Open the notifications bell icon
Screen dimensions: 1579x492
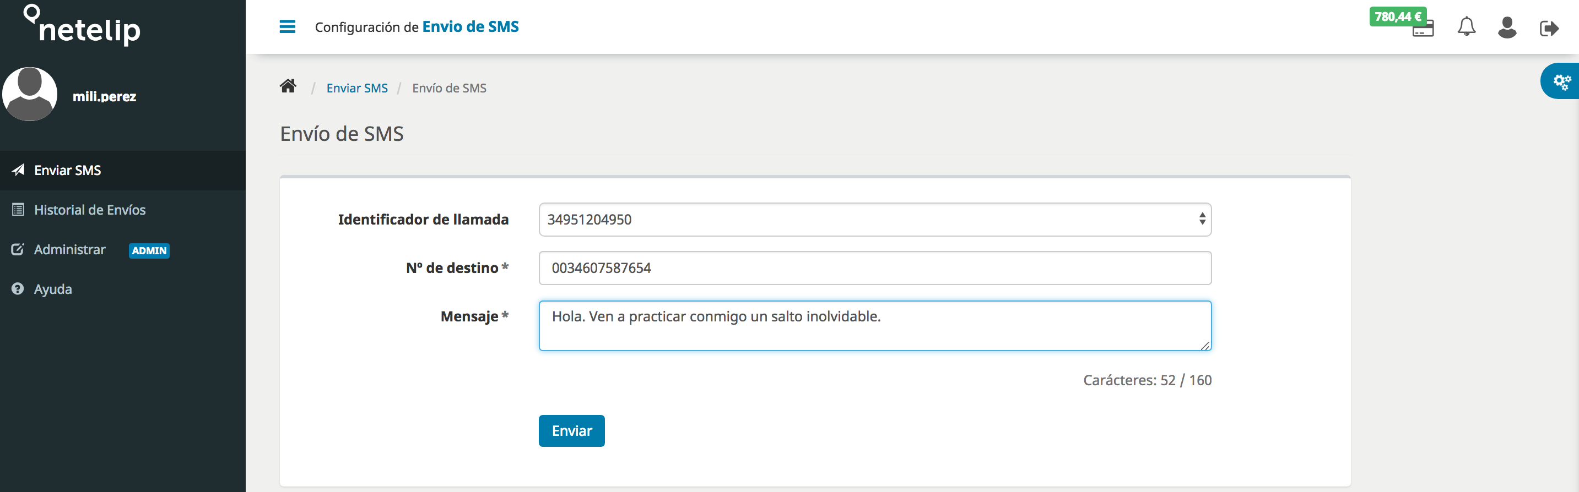(1466, 27)
